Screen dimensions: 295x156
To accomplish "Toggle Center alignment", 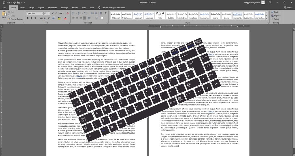I will [77, 18].
